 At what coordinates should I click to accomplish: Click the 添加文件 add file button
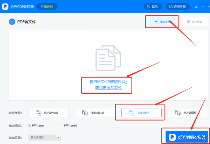[163, 22]
